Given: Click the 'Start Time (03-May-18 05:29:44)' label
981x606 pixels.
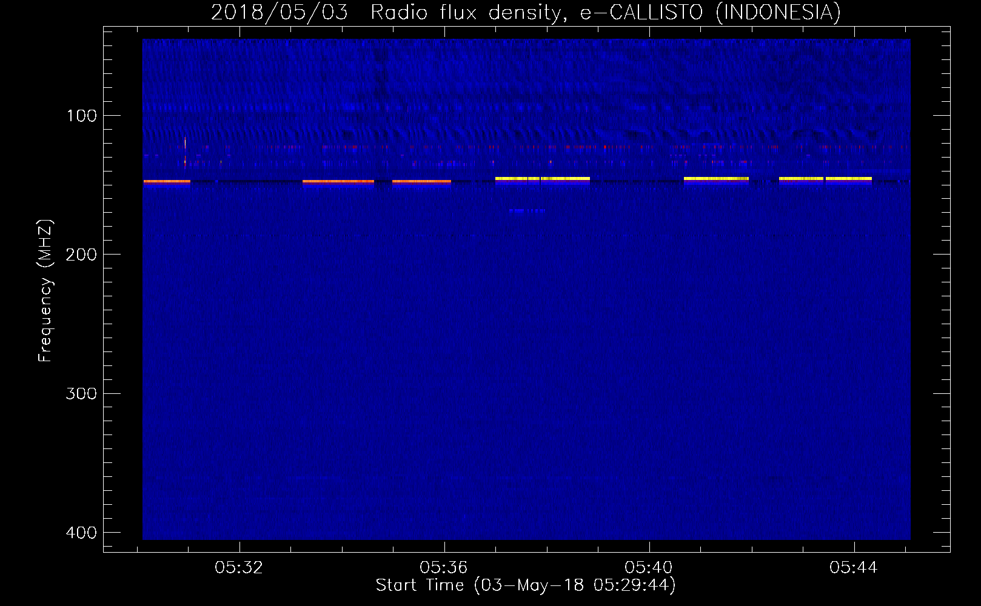Looking at the screenshot, I should (526, 585).
